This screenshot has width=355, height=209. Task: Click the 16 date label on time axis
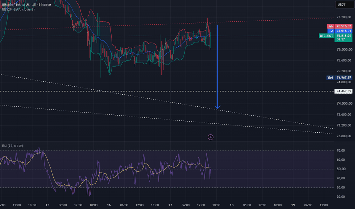[109, 205]
